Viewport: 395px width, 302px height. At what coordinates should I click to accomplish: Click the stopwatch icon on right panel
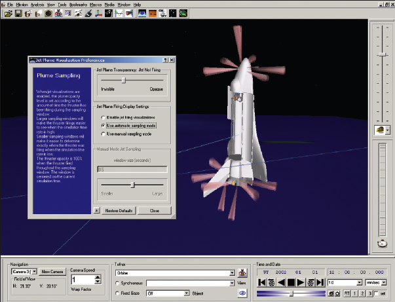tap(382, 244)
